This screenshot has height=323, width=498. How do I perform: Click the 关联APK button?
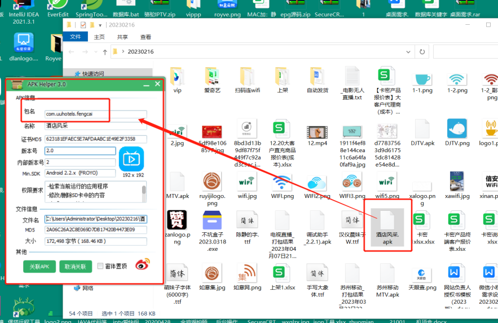coord(39,267)
